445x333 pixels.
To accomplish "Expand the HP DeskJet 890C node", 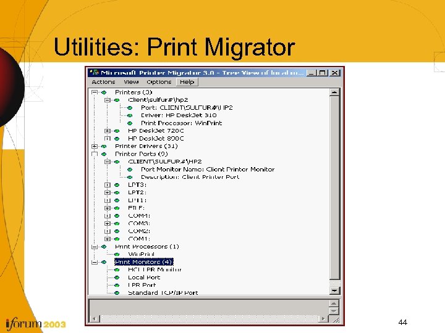I will click(108, 139).
